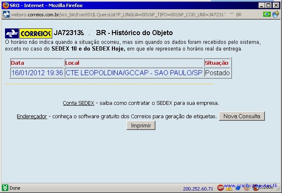Click the Situação column header

pos(217,63)
